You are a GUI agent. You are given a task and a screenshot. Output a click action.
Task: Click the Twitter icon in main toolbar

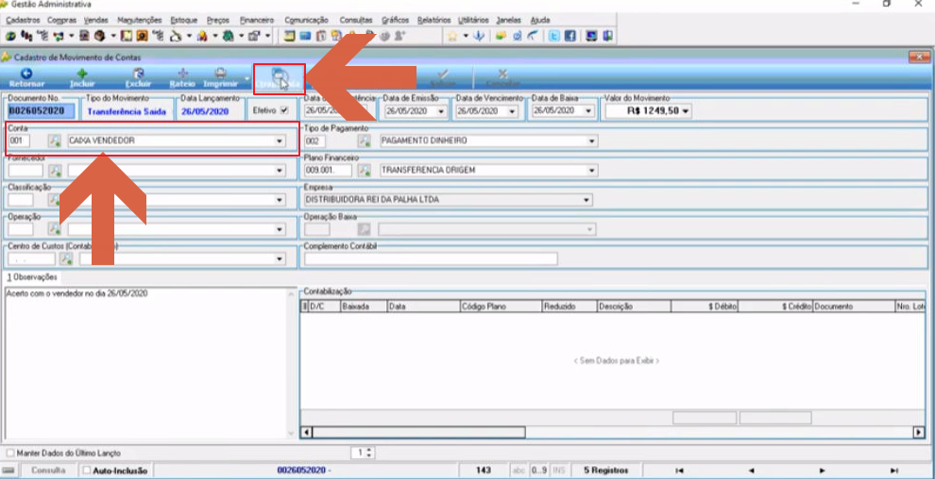click(x=554, y=36)
